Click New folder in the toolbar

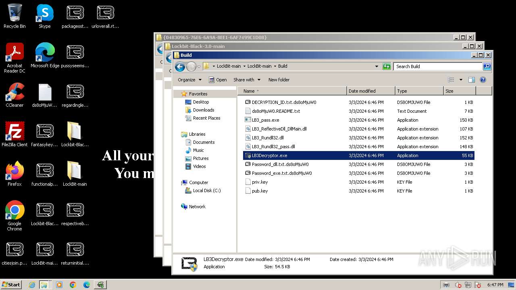[x=279, y=80]
